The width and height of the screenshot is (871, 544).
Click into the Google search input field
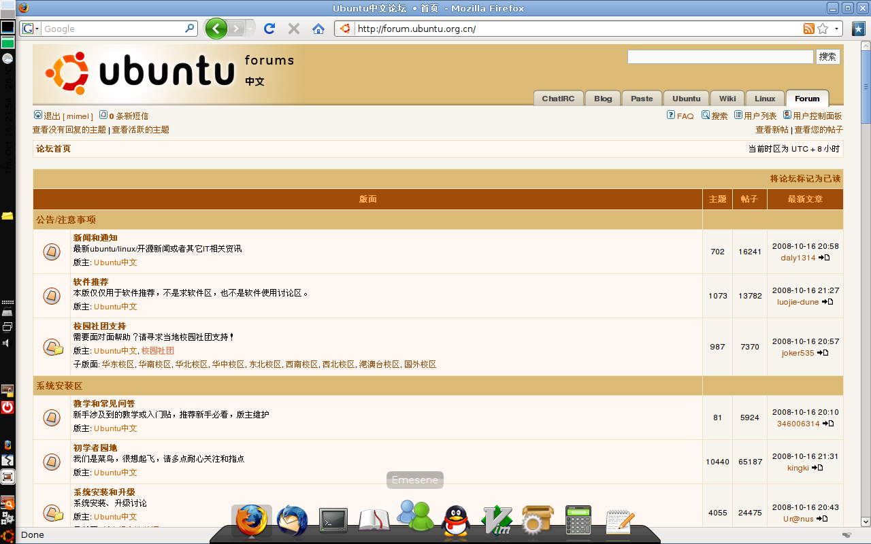pos(113,29)
